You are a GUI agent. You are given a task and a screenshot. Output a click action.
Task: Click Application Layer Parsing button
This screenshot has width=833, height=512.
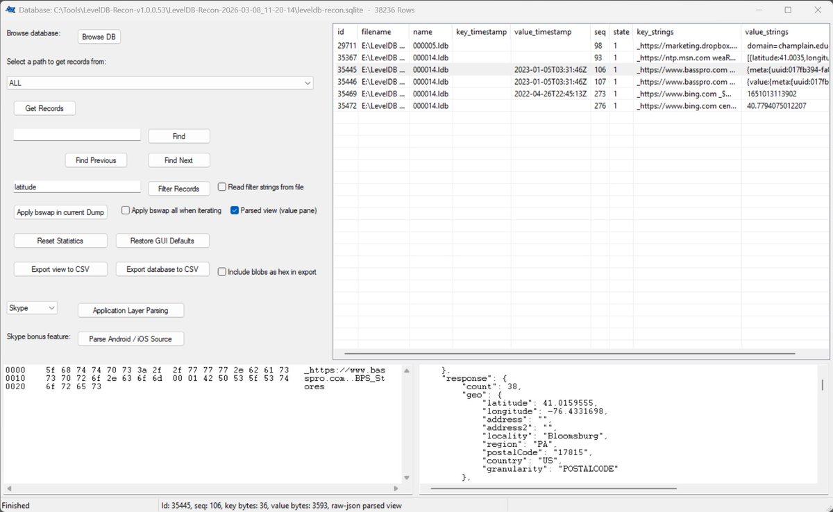(131, 310)
